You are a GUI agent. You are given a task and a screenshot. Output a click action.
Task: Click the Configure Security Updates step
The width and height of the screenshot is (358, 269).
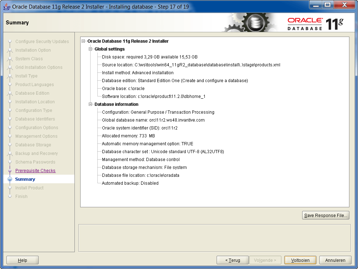tap(42, 41)
